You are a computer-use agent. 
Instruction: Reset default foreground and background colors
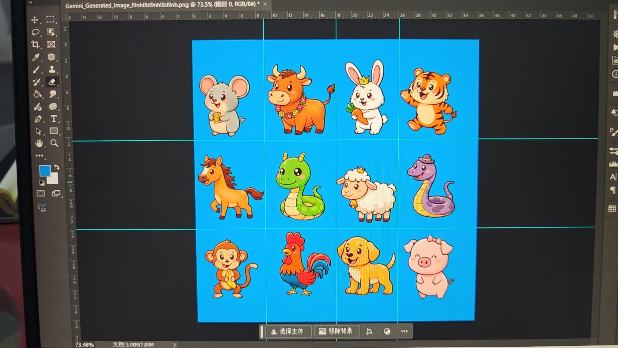(x=42, y=183)
